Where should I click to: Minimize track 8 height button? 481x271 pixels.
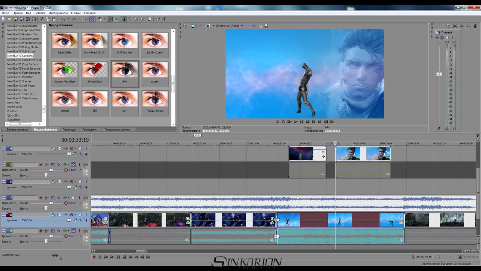(x=3, y=213)
